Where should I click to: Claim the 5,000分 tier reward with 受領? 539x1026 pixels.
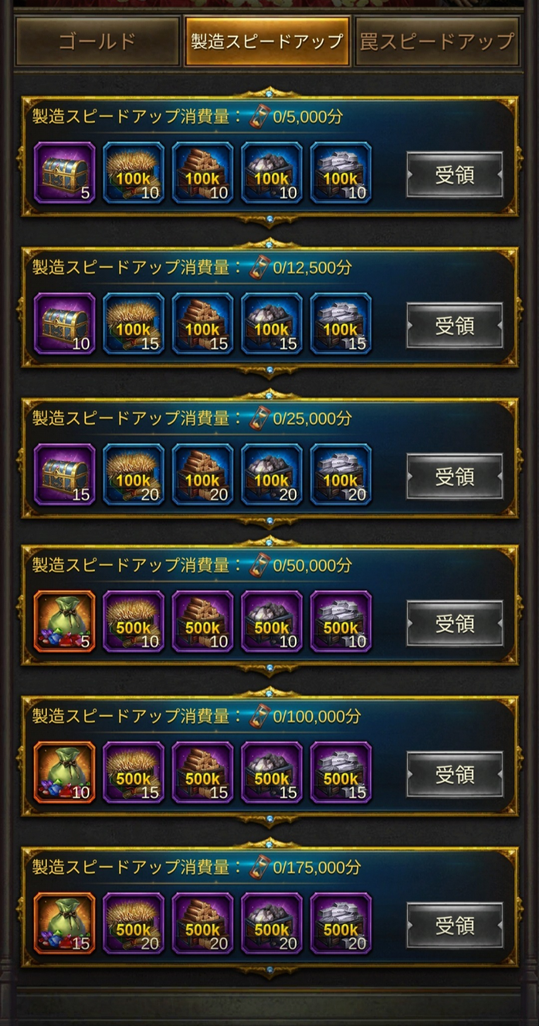pyautogui.click(x=455, y=175)
